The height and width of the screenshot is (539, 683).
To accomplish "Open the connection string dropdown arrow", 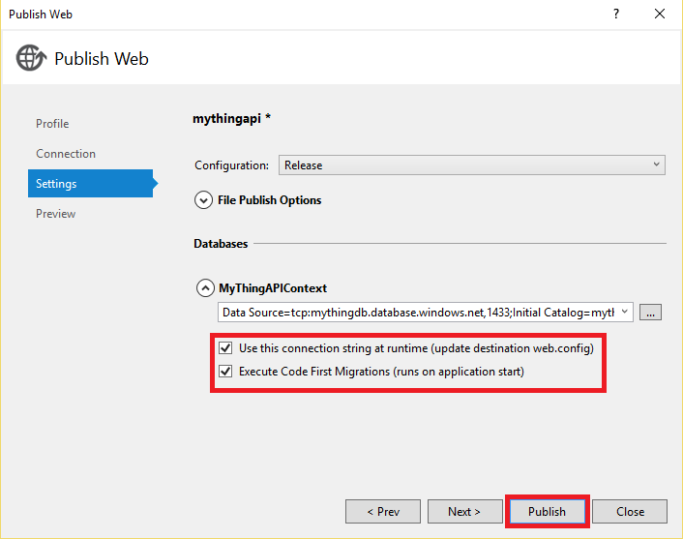I will 625,313.
